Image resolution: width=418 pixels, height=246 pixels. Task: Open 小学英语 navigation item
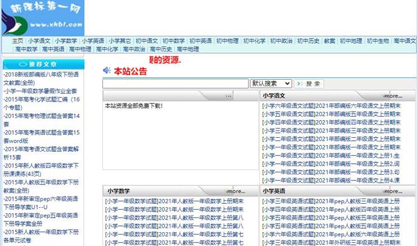point(93,41)
